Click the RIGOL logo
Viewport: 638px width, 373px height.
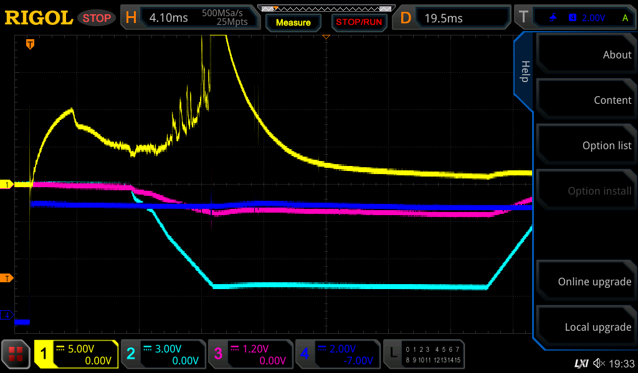[39, 18]
